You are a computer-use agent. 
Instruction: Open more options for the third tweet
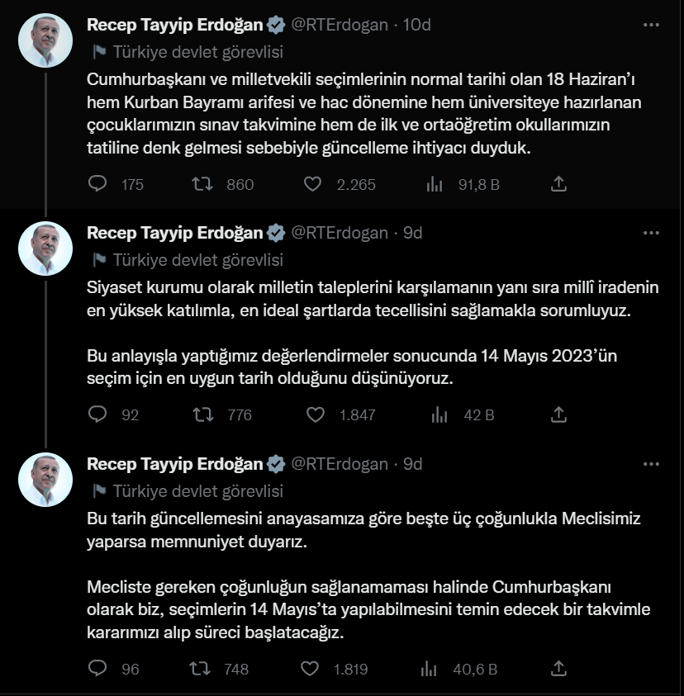click(x=651, y=464)
